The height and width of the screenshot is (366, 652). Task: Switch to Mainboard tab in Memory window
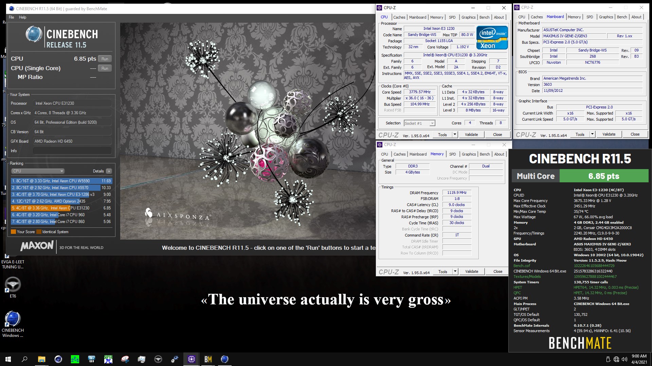[418, 154]
